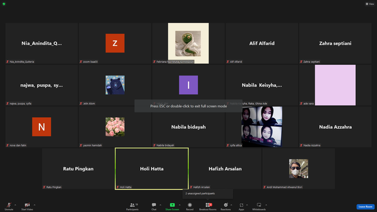Screen dimensions: 377x212
Task: Expand Whiteboards options arrow
Action: [266, 205]
